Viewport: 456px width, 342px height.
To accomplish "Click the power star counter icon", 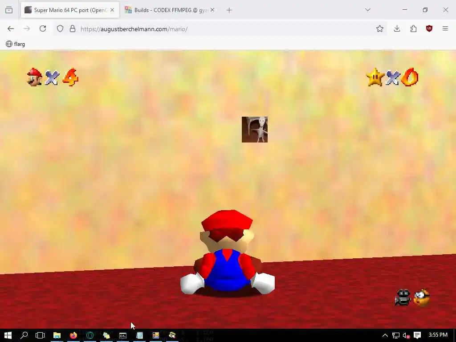I will 375,77.
